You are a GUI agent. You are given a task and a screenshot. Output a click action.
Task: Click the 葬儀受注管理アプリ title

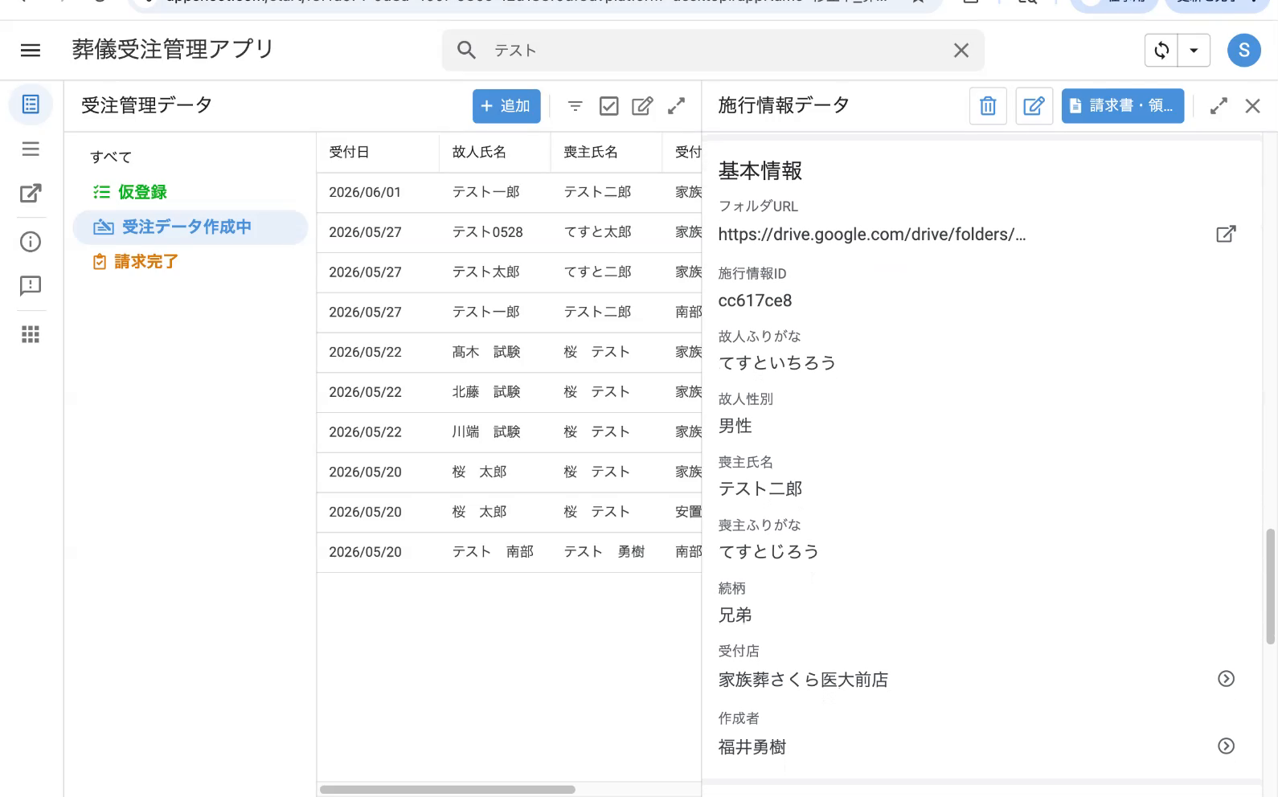point(173,50)
